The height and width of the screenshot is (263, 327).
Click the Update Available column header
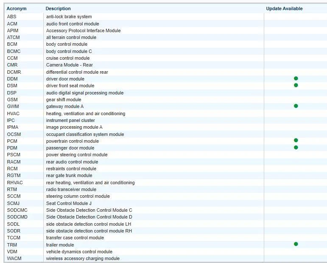[284, 8]
